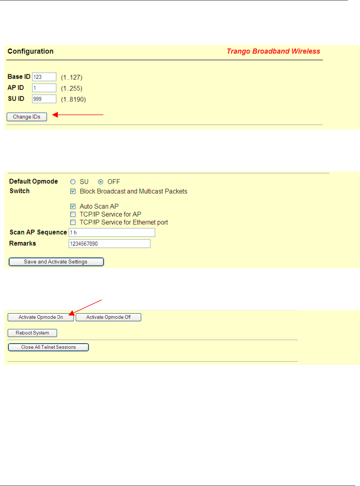Focus the Base ID input field
The width and height of the screenshot is (360, 486).
(x=44, y=77)
